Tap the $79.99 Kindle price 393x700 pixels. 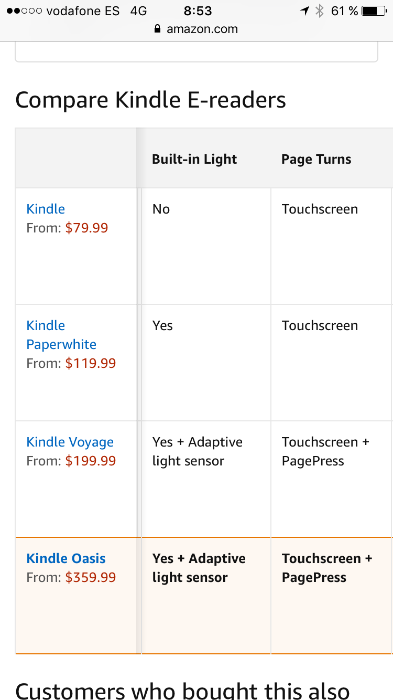pyautogui.click(x=86, y=228)
